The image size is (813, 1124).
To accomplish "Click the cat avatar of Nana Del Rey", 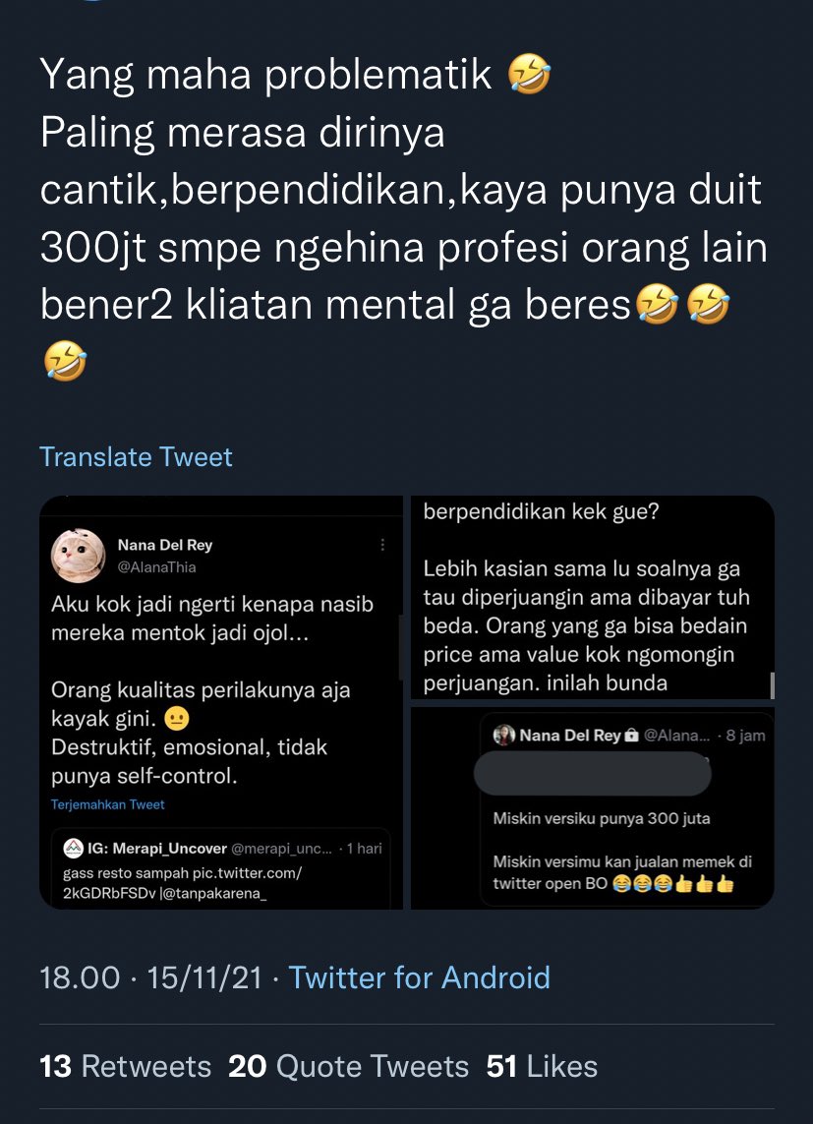I will click(78, 556).
